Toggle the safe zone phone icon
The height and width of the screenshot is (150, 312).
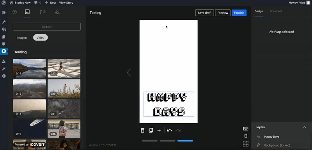pos(246,136)
